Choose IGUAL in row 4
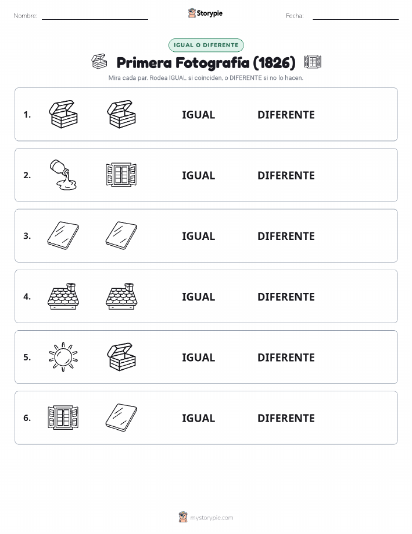This screenshot has width=412, height=534. pos(199,296)
